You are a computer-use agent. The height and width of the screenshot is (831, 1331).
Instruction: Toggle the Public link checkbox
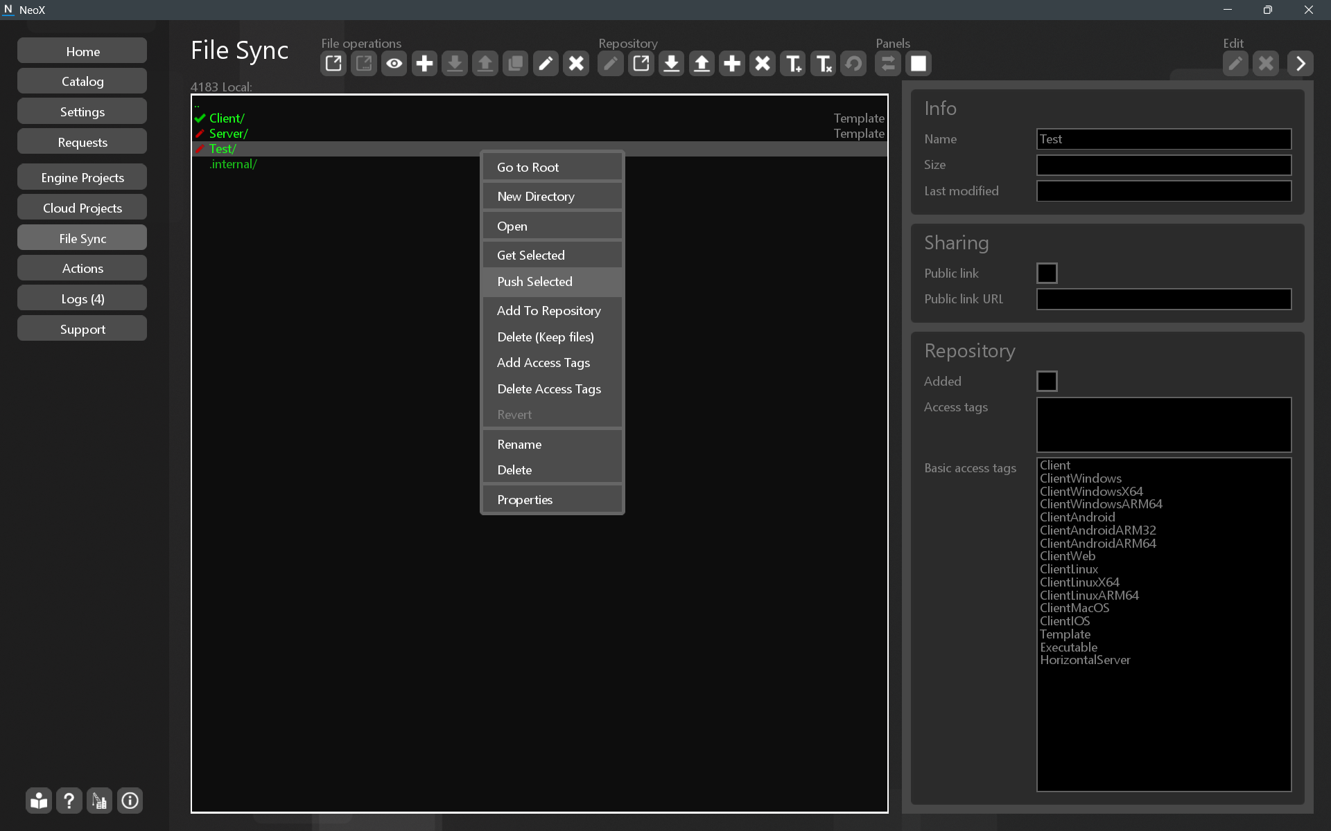pos(1046,273)
